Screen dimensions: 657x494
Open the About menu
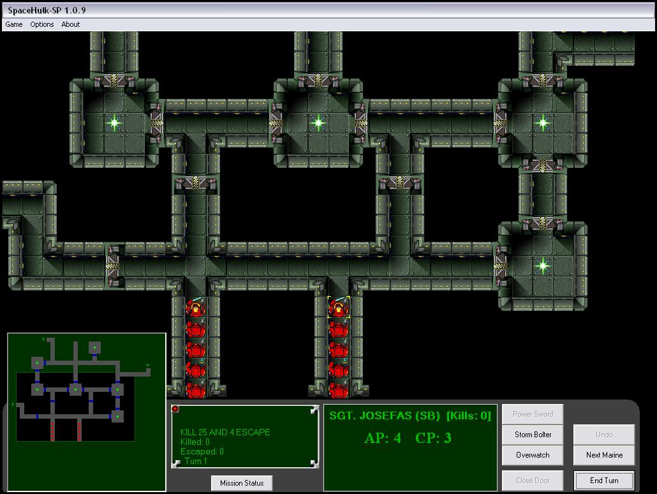coord(70,24)
